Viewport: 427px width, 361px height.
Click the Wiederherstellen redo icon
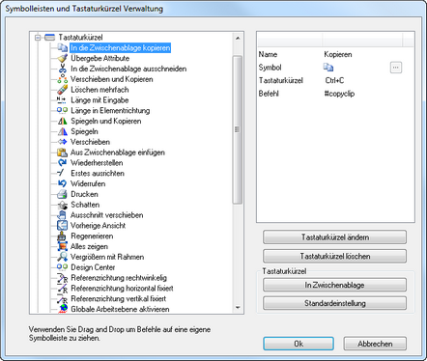[x=62, y=163]
